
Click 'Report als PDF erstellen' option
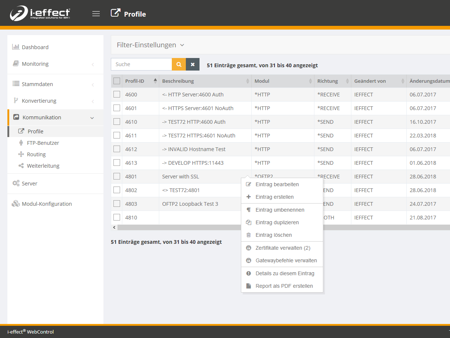284,286
